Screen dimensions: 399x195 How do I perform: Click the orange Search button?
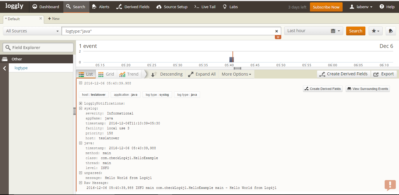tap(355, 31)
